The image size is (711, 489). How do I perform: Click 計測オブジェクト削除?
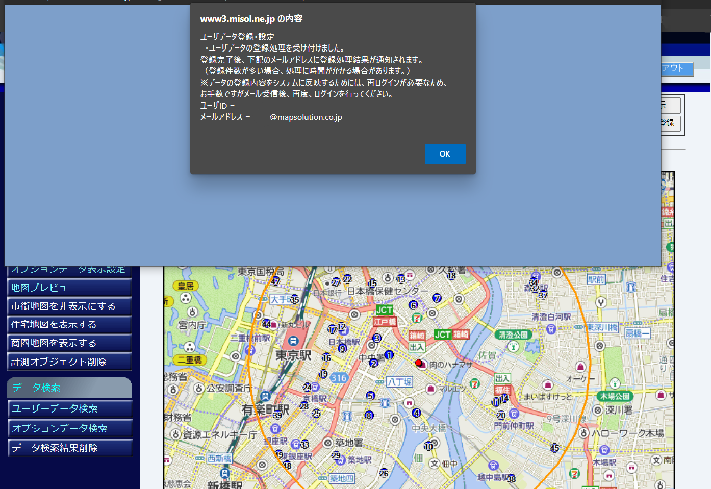(69, 362)
